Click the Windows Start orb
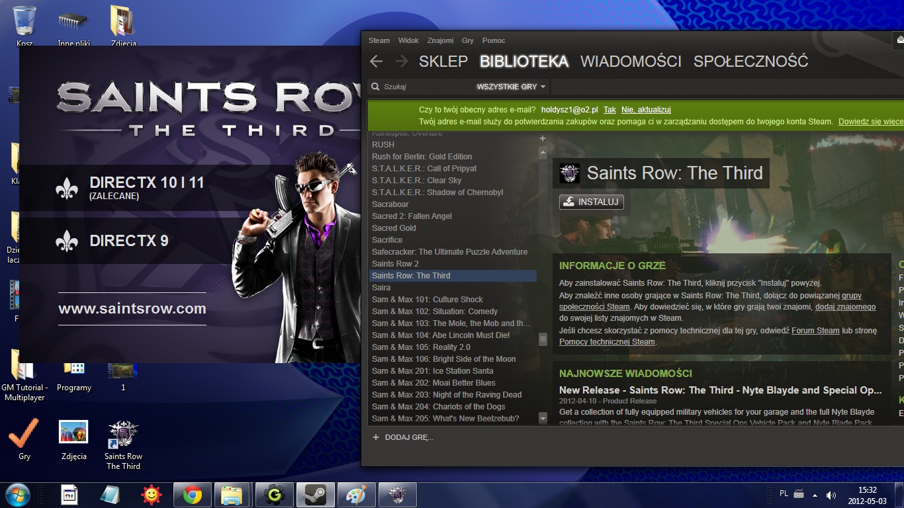Image resolution: width=904 pixels, height=508 pixels. point(17,494)
